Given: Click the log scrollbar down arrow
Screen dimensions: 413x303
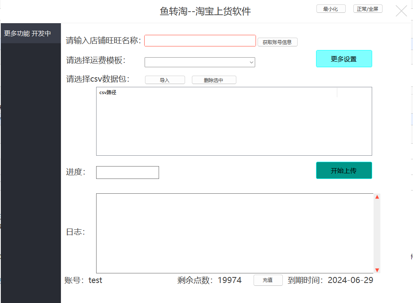Looking at the screenshot, I should (x=377, y=270).
